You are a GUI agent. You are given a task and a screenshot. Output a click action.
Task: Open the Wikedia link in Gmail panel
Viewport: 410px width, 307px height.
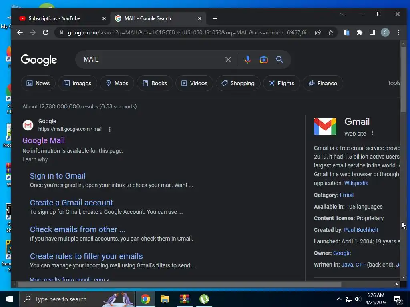pos(356,183)
